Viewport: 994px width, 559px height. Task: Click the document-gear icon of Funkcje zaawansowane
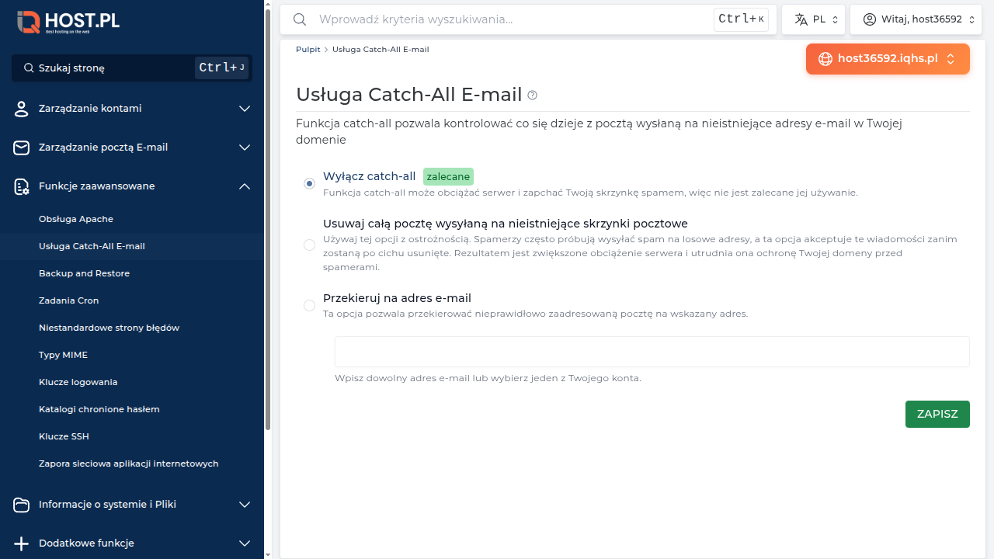(21, 186)
